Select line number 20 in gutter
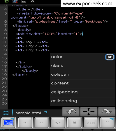This screenshot has width=116, height=131. [4, 79]
